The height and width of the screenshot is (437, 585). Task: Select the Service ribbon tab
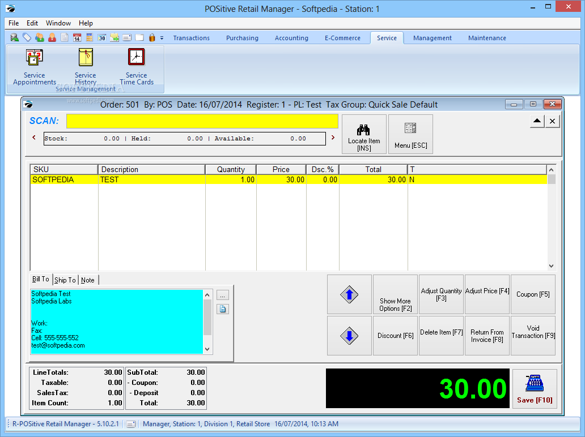click(x=387, y=38)
